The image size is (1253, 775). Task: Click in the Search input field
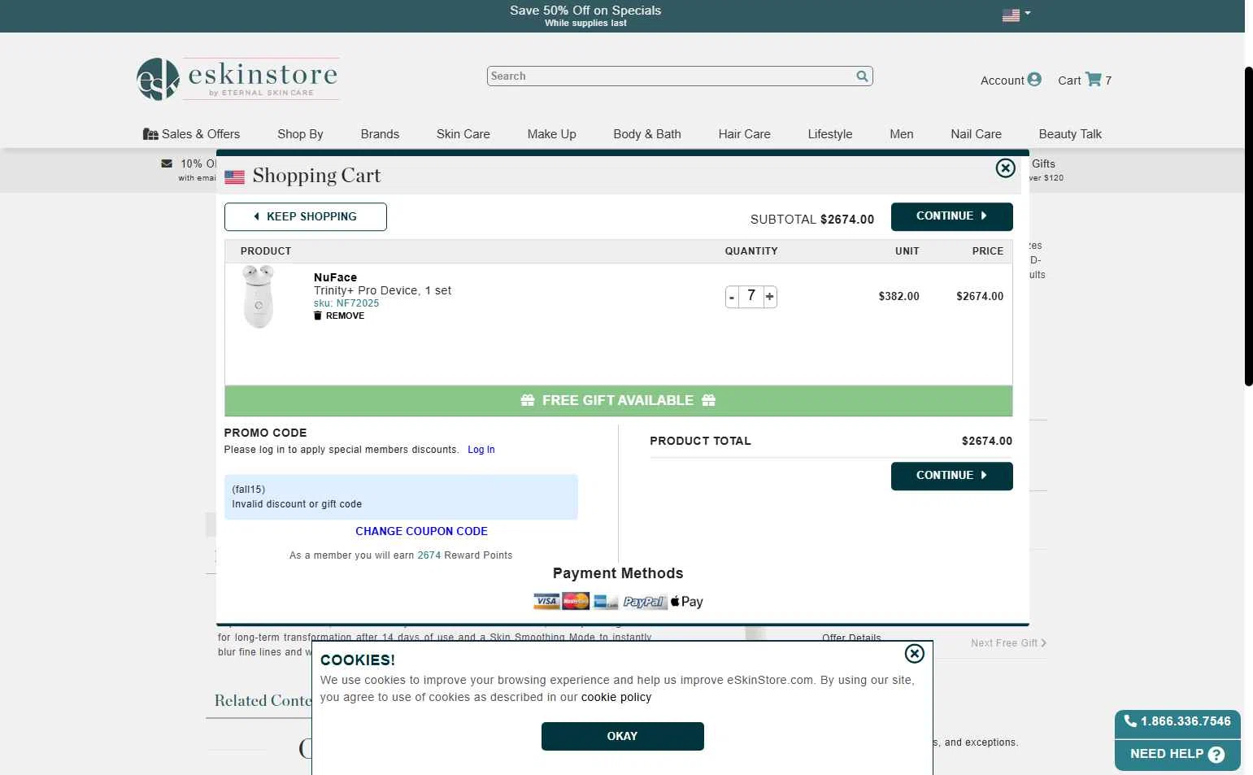pos(671,76)
